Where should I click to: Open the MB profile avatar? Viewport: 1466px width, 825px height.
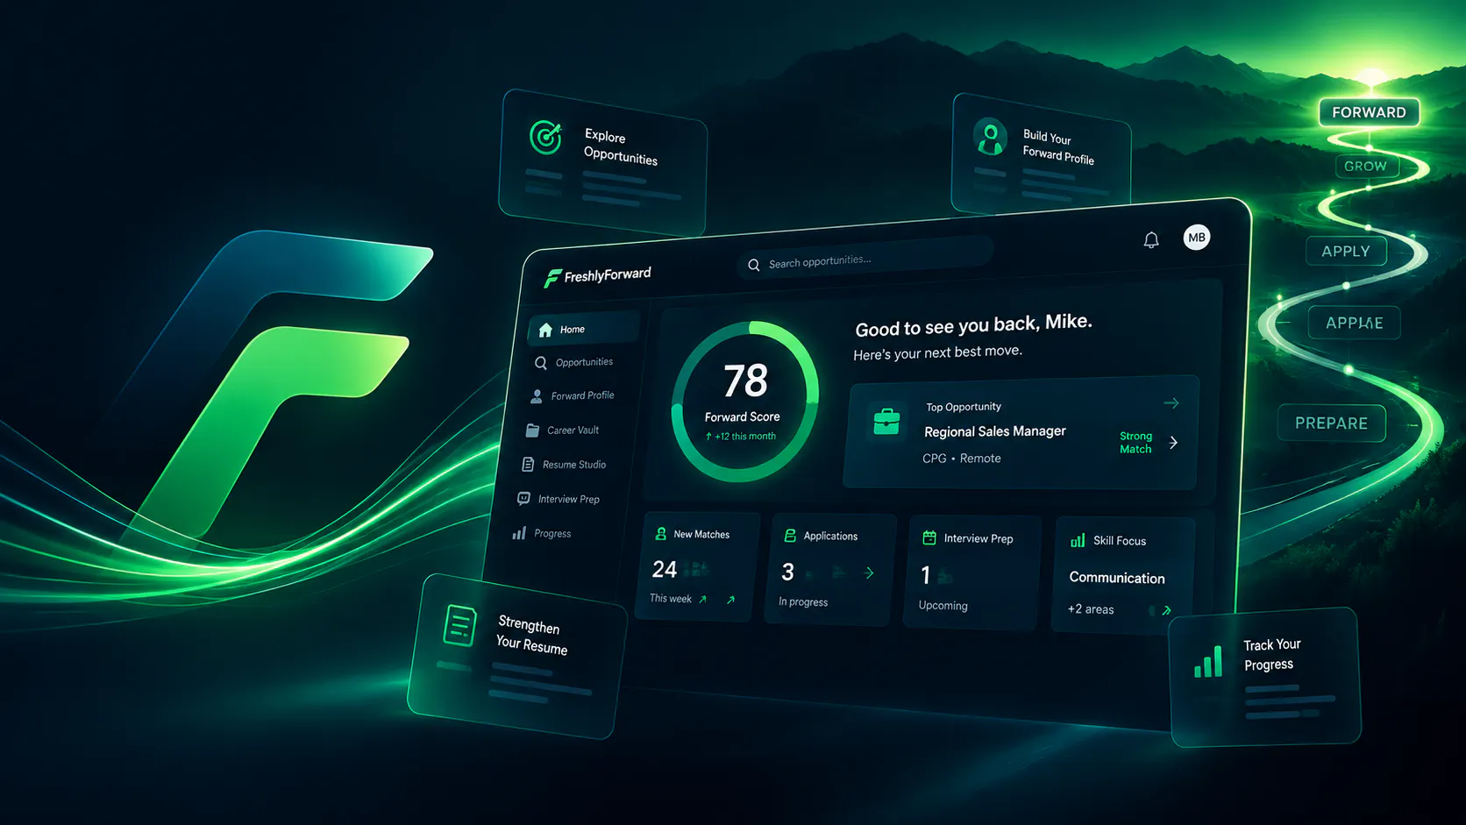coord(1196,238)
